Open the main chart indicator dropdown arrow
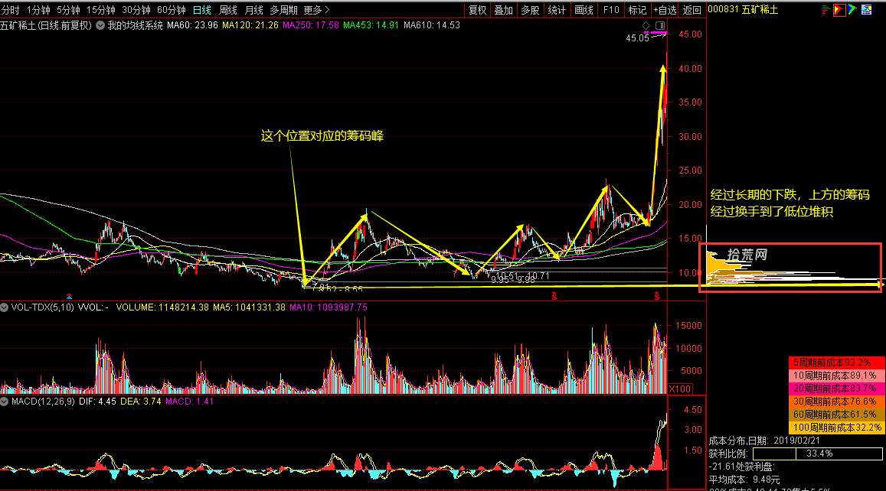 click(100, 25)
